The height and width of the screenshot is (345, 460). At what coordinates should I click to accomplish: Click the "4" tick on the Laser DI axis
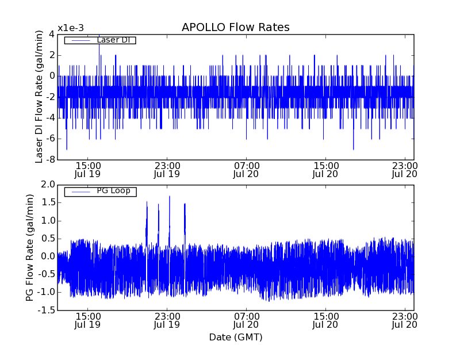52,34
